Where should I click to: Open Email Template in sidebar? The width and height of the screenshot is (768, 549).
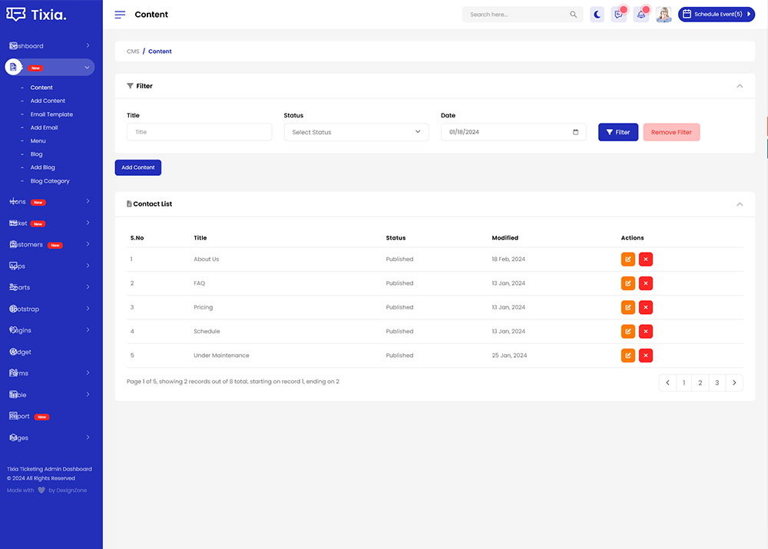[51, 114]
